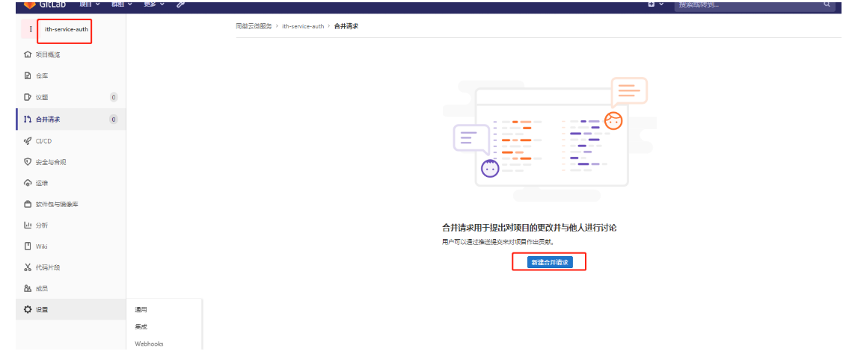Select the 代码片段 scissors icon
Viewport: 846px width, 351px height.
pyautogui.click(x=28, y=267)
